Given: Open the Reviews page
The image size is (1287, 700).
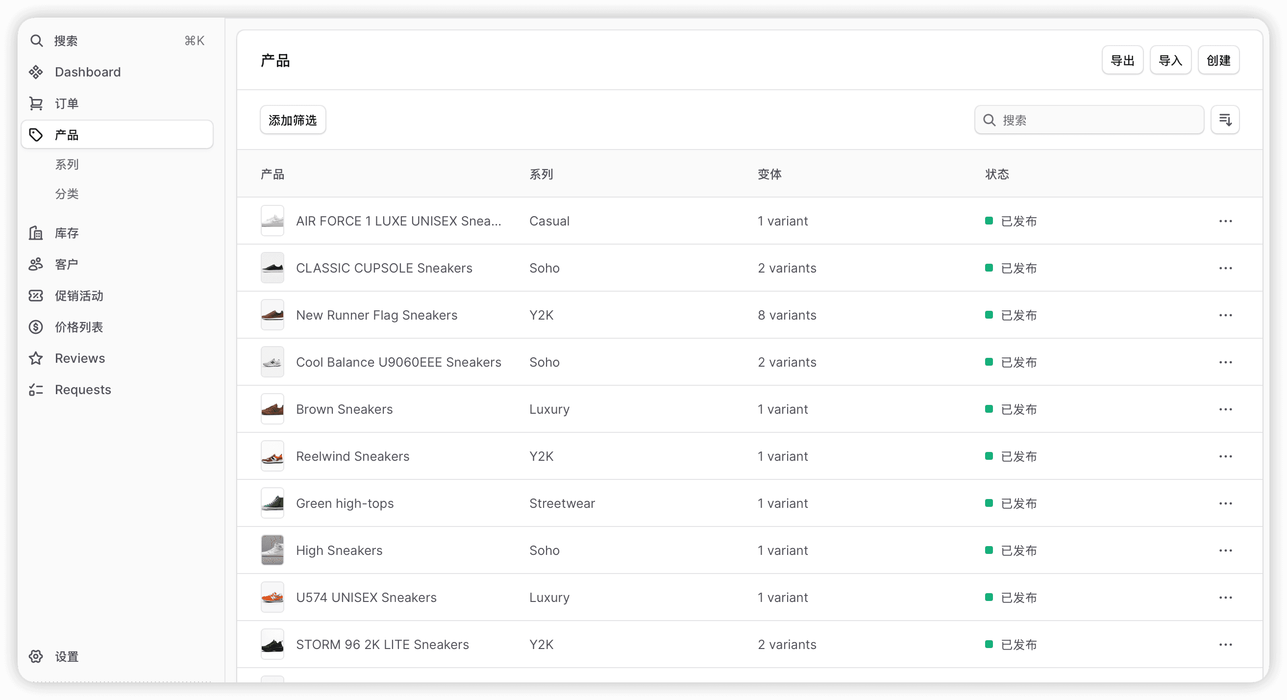Looking at the screenshot, I should point(79,358).
